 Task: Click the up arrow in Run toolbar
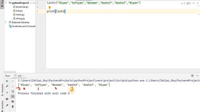[12, 81]
